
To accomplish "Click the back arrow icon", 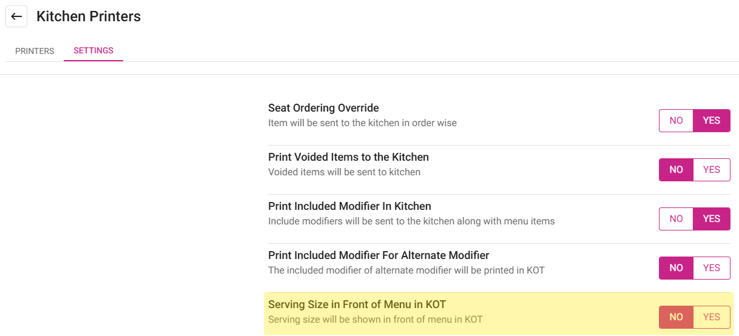I will [16, 16].
